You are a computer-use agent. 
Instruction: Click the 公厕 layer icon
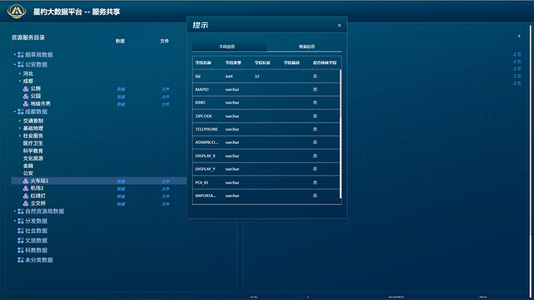tap(26, 89)
